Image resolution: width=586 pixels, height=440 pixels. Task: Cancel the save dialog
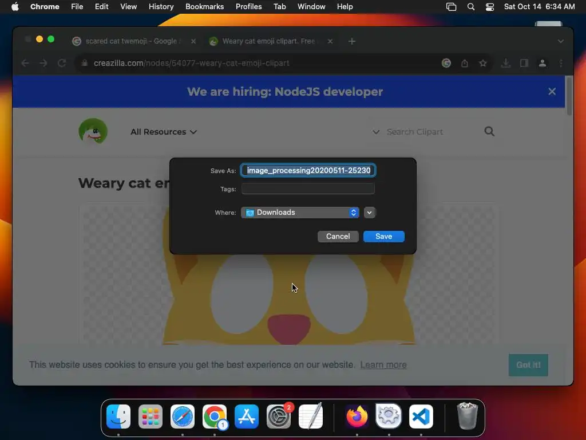click(338, 237)
